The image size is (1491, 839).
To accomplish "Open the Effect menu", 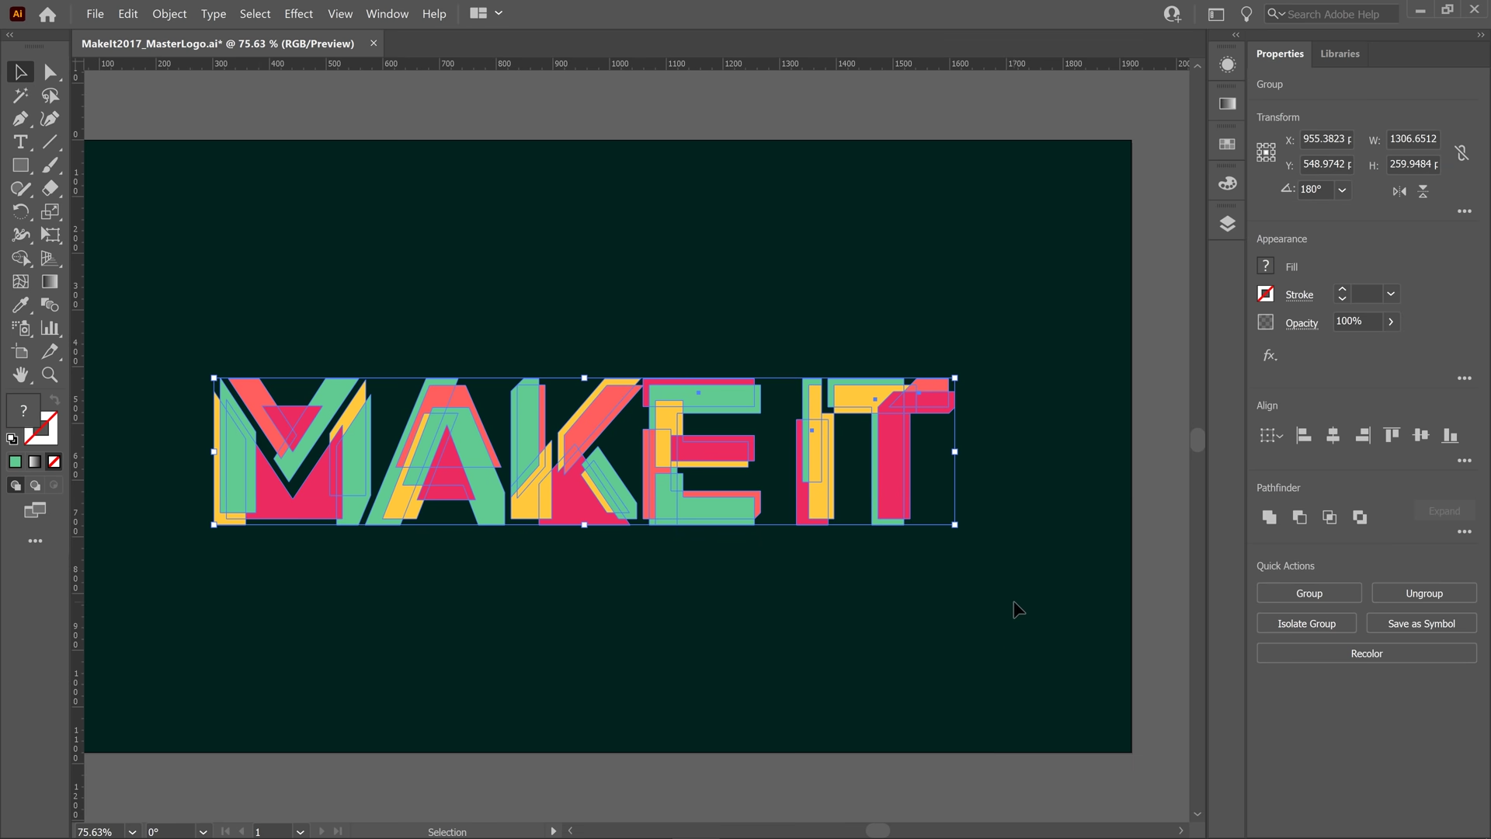I will [298, 13].
